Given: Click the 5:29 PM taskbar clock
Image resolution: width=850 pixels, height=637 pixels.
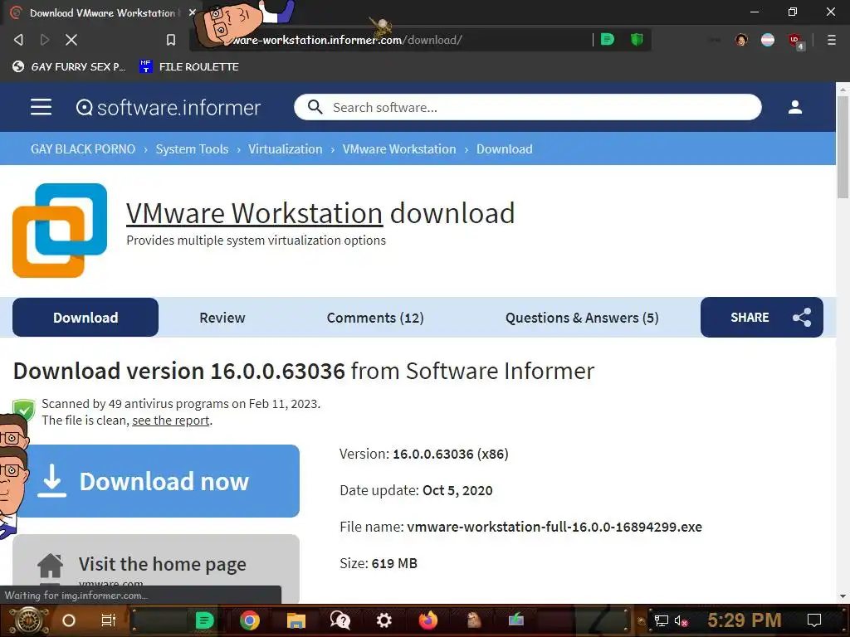Looking at the screenshot, I should [x=745, y=620].
